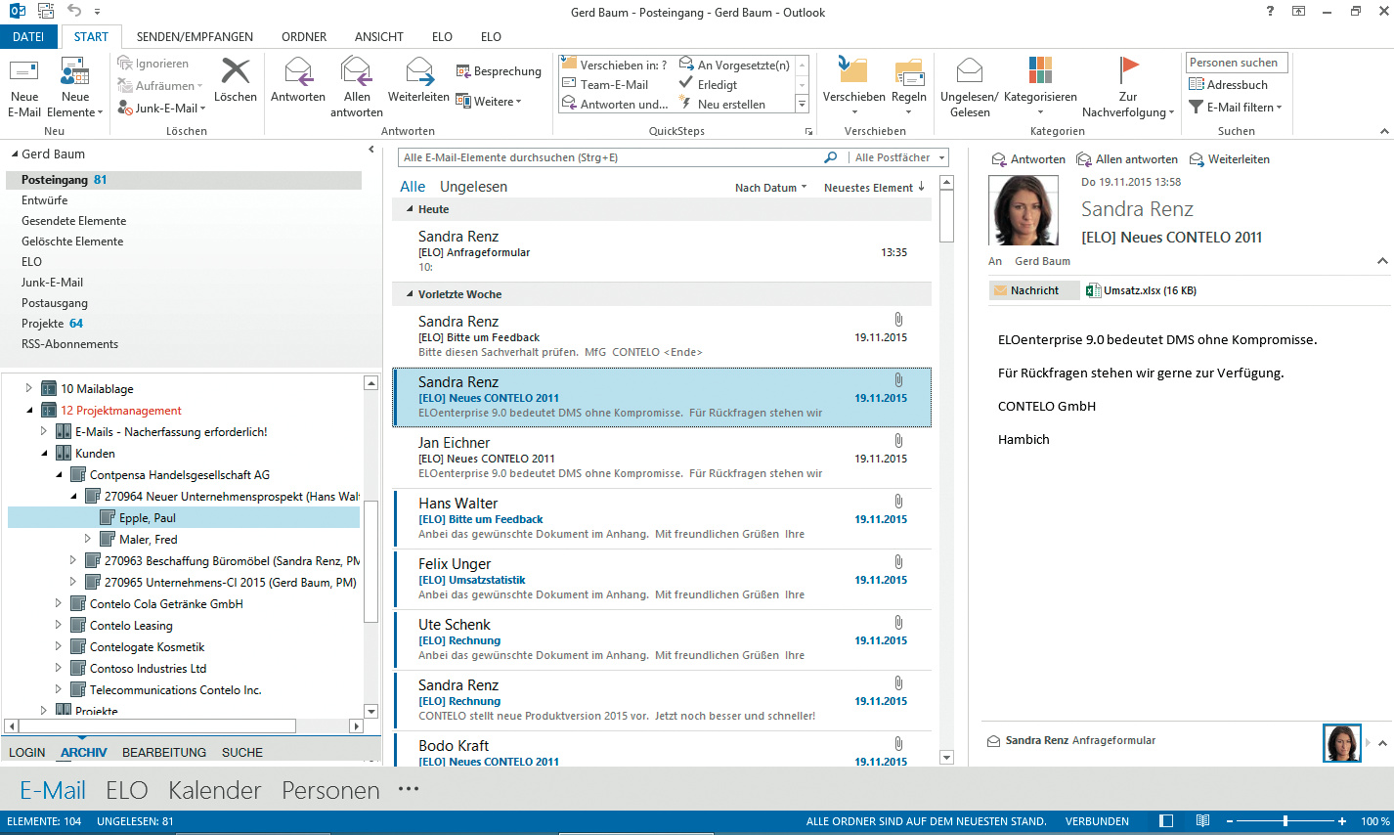This screenshot has height=835, width=1394.
Task: Click the Personen suchen search field
Action: (1237, 63)
